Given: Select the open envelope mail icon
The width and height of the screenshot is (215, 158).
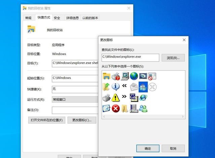Looking at the screenshot, I should pyautogui.click(x=134, y=87).
